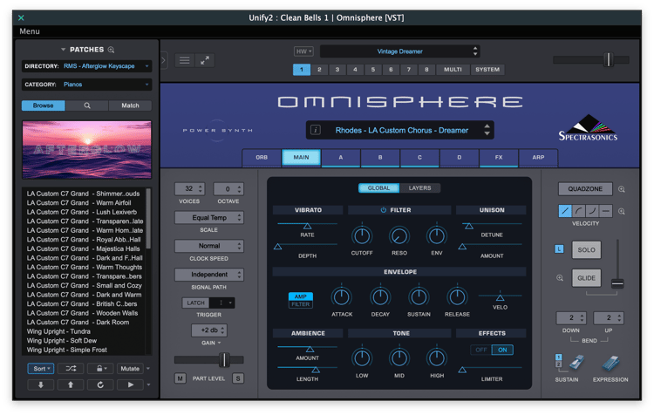Switch to LAYERS view tab

(x=419, y=188)
